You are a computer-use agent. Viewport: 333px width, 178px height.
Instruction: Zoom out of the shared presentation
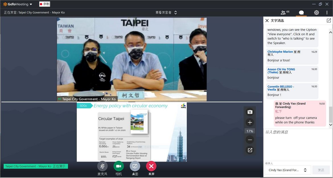(x=250, y=140)
